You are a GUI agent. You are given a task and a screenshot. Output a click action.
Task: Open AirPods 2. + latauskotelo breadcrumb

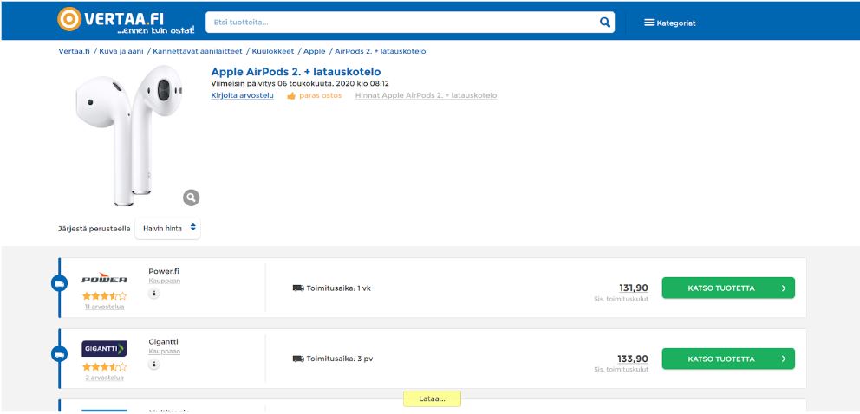pos(380,51)
